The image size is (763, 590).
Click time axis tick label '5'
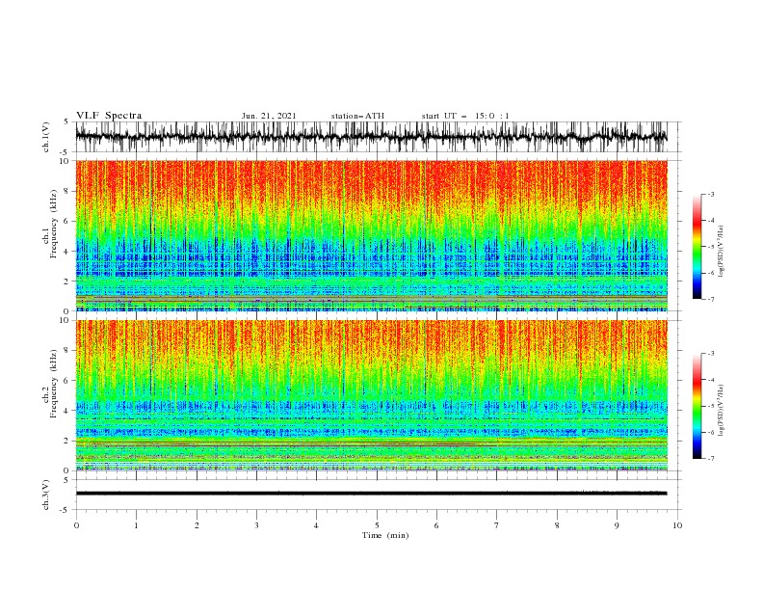[377, 525]
